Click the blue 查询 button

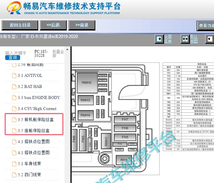click(13, 57)
